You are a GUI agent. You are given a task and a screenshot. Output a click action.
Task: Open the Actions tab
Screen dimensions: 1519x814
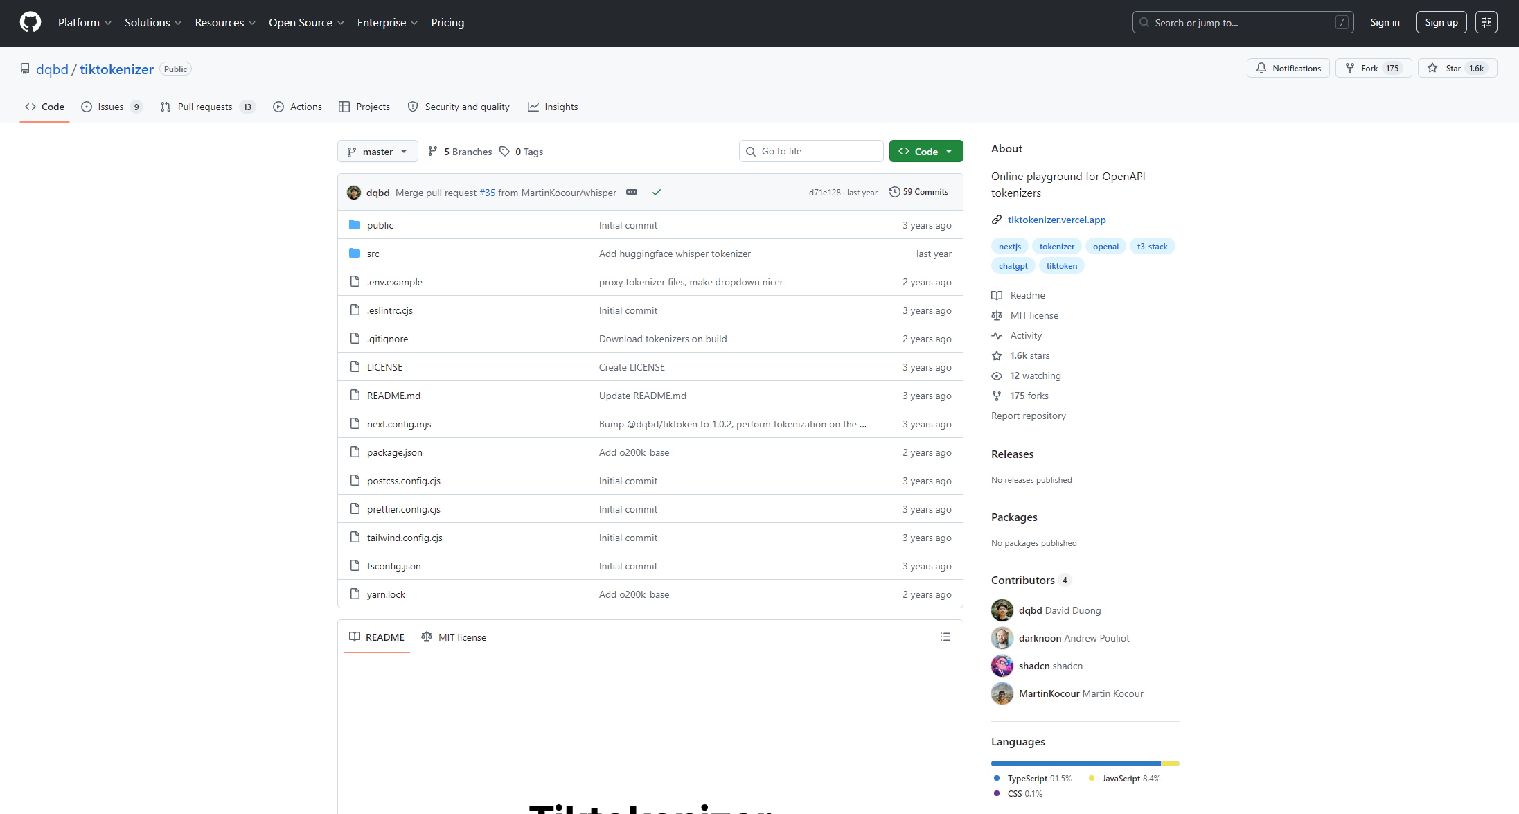click(x=297, y=107)
